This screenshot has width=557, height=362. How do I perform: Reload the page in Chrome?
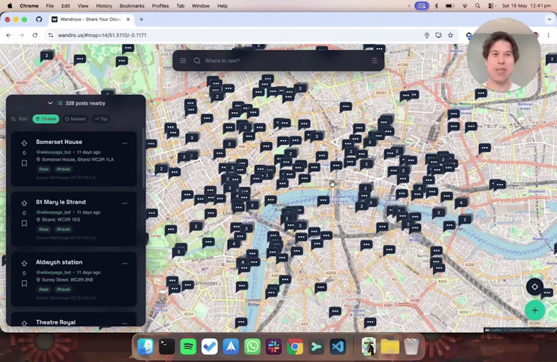point(35,36)
